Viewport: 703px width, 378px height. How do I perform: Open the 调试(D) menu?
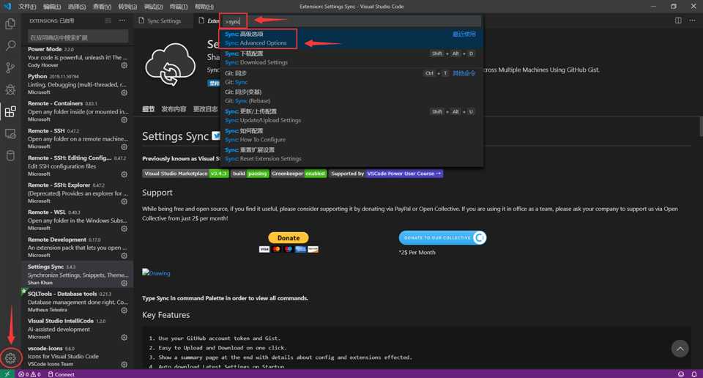[x=153, y=7]
